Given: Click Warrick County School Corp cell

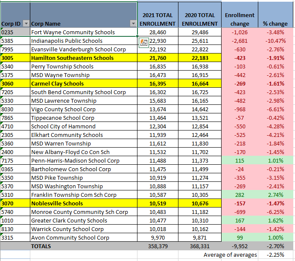Looking at the screenshot, I should coord(84,229).
